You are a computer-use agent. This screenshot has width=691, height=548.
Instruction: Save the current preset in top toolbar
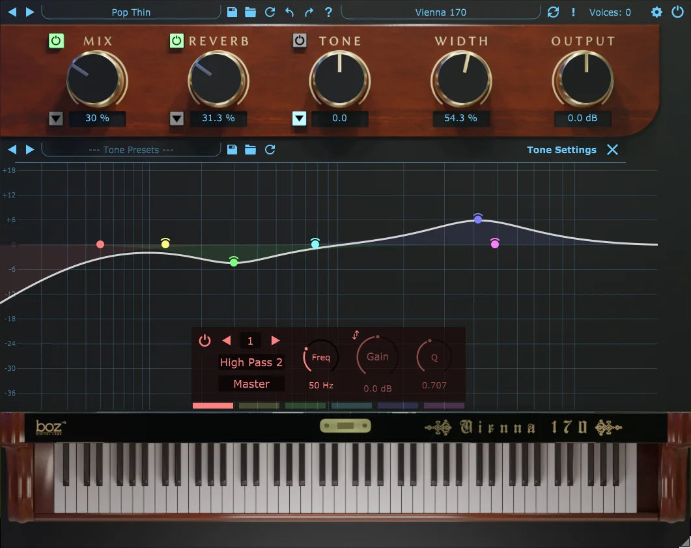tap(232, 12)
